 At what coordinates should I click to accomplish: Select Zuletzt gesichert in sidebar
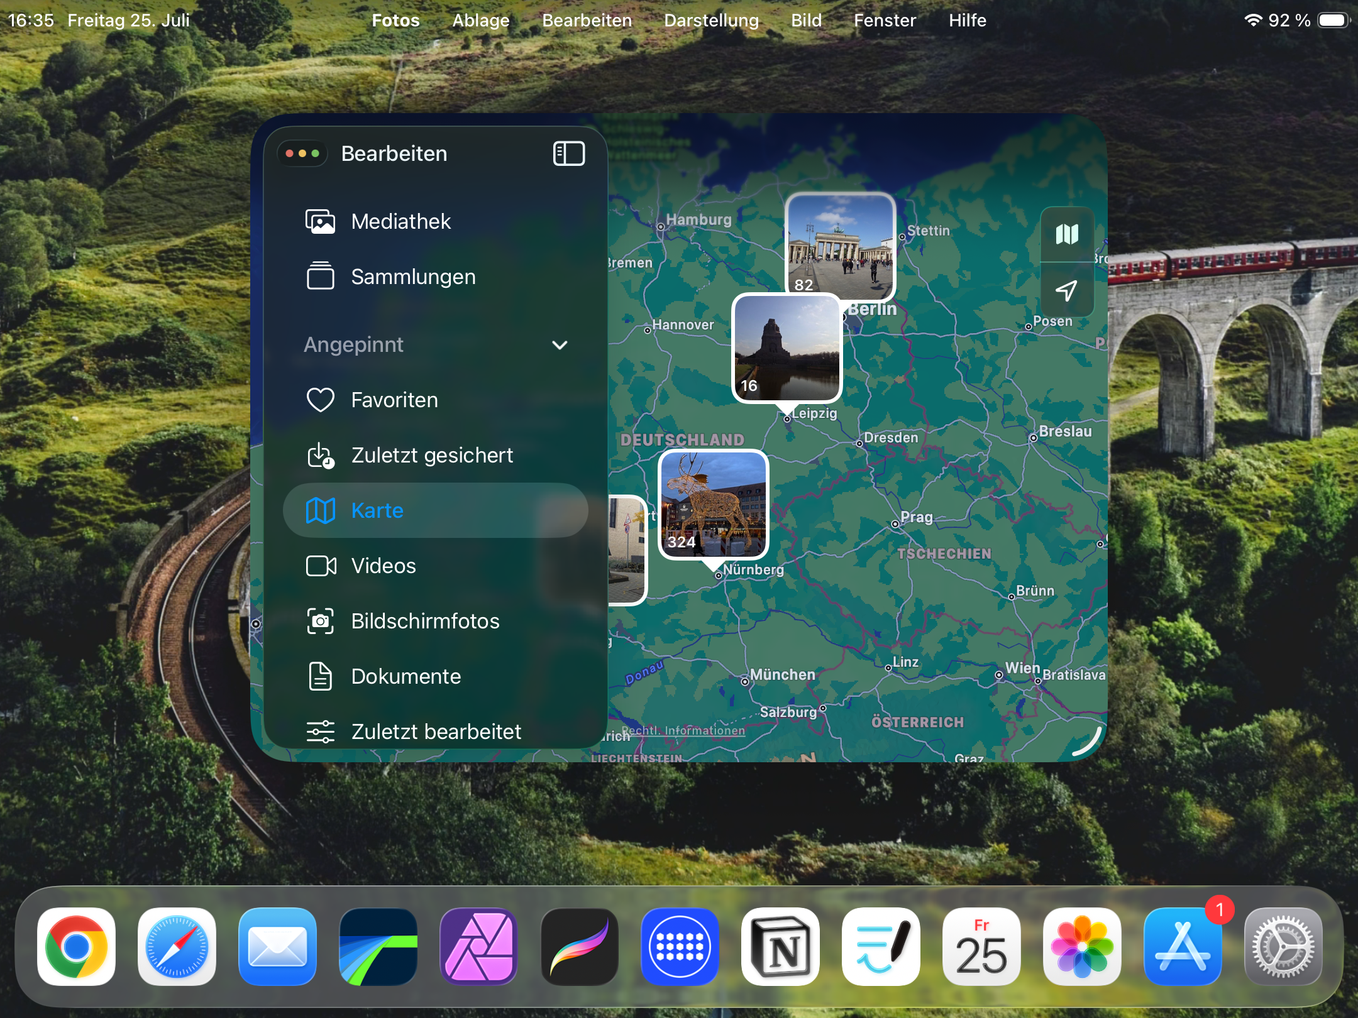(x=431, y=455)
